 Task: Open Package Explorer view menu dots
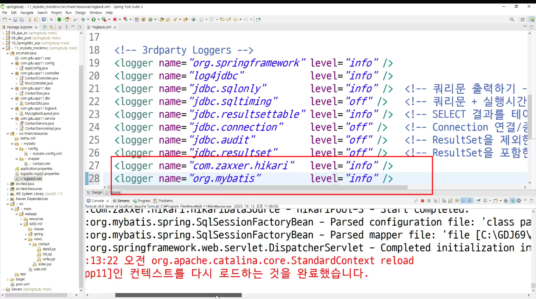[66, 27]
